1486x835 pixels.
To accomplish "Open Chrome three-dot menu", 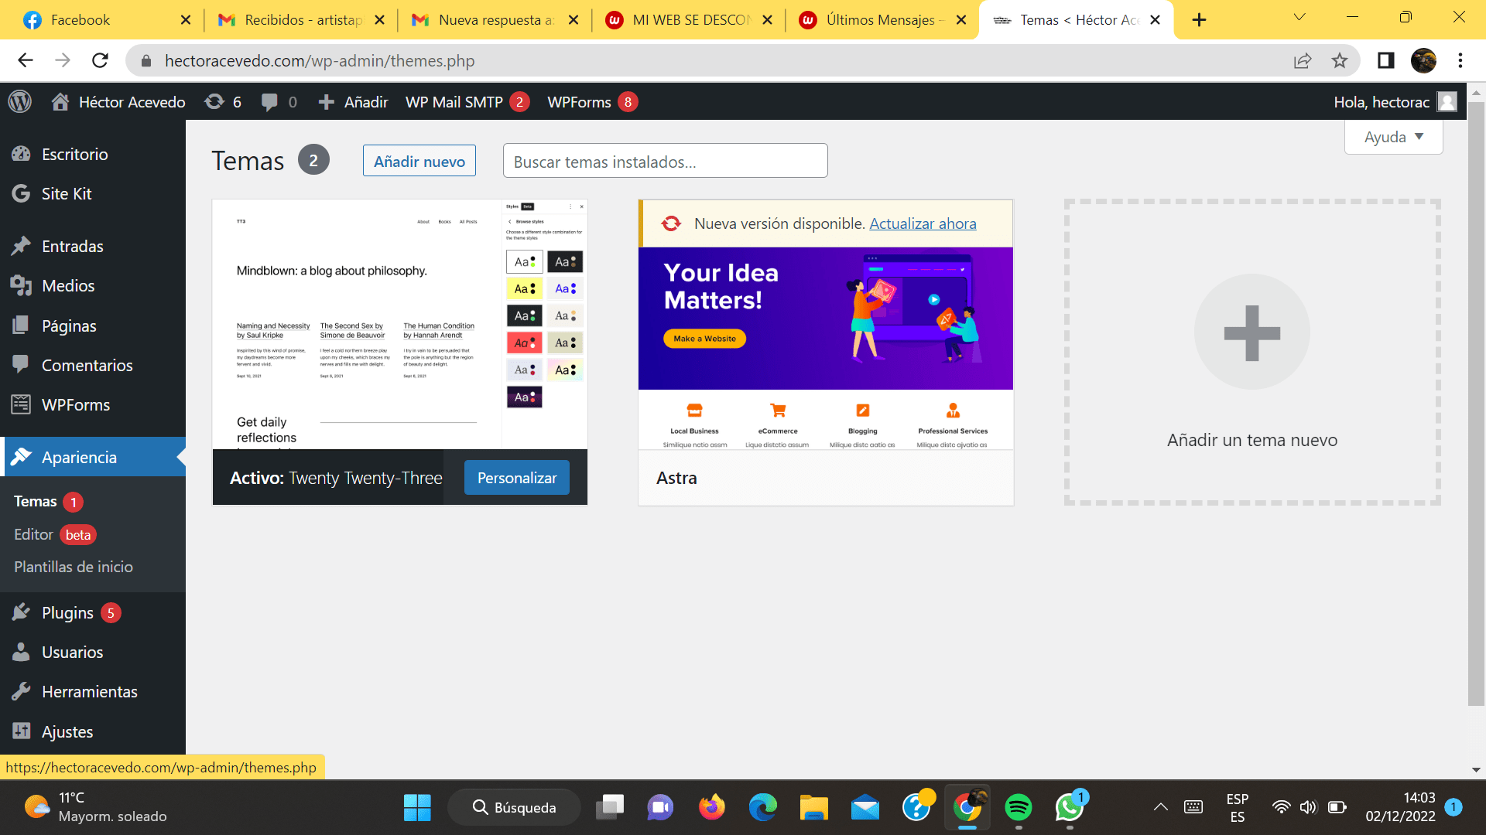I will coord(1460,60).
